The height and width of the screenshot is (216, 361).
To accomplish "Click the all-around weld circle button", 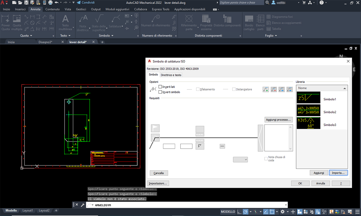I will click(x=155, y=137).
